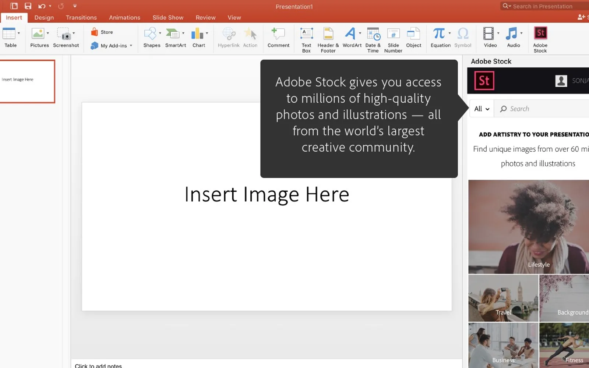
Task: Insert a SmartArt graphic
Action: click(x=172, y=33)
